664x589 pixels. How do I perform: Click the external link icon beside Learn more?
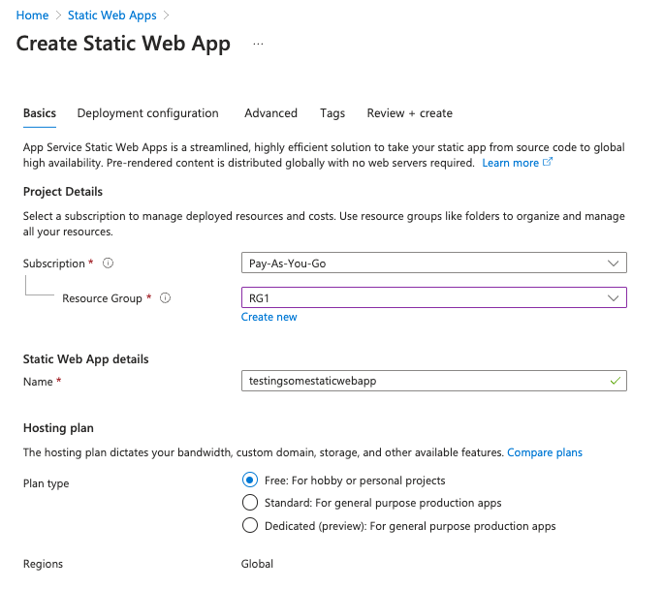(548, 163)
